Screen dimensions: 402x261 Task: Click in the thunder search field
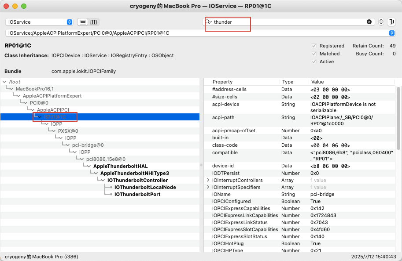coord(288,22)
